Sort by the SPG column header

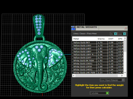coord(120,39)
